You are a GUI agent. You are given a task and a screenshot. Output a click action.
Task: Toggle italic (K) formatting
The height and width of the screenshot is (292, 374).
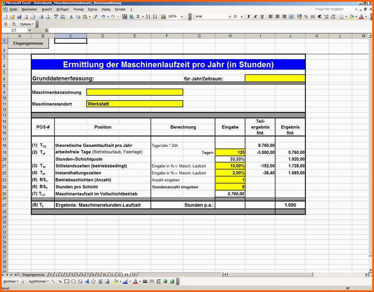[x=255, y=17]
